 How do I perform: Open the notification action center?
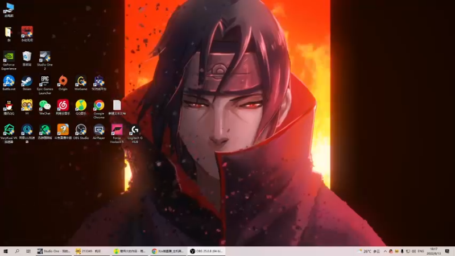coord(447,251)
